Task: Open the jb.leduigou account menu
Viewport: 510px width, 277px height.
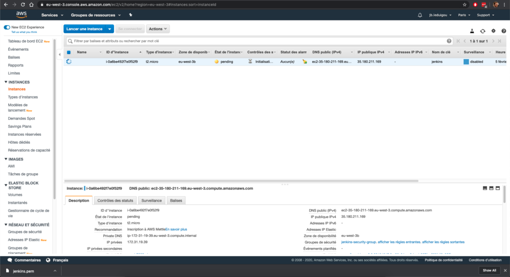Action: tap(440, 15)
